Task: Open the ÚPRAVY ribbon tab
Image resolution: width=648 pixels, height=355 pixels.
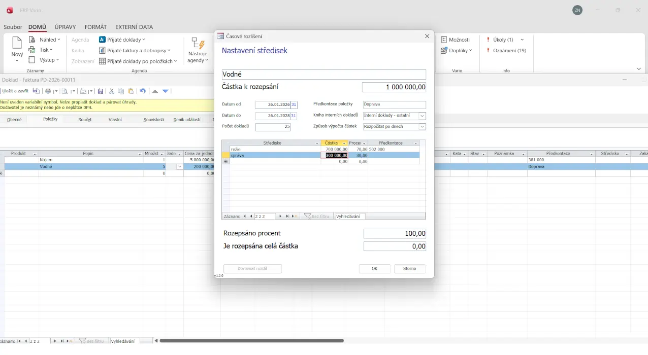Action: 65,27
